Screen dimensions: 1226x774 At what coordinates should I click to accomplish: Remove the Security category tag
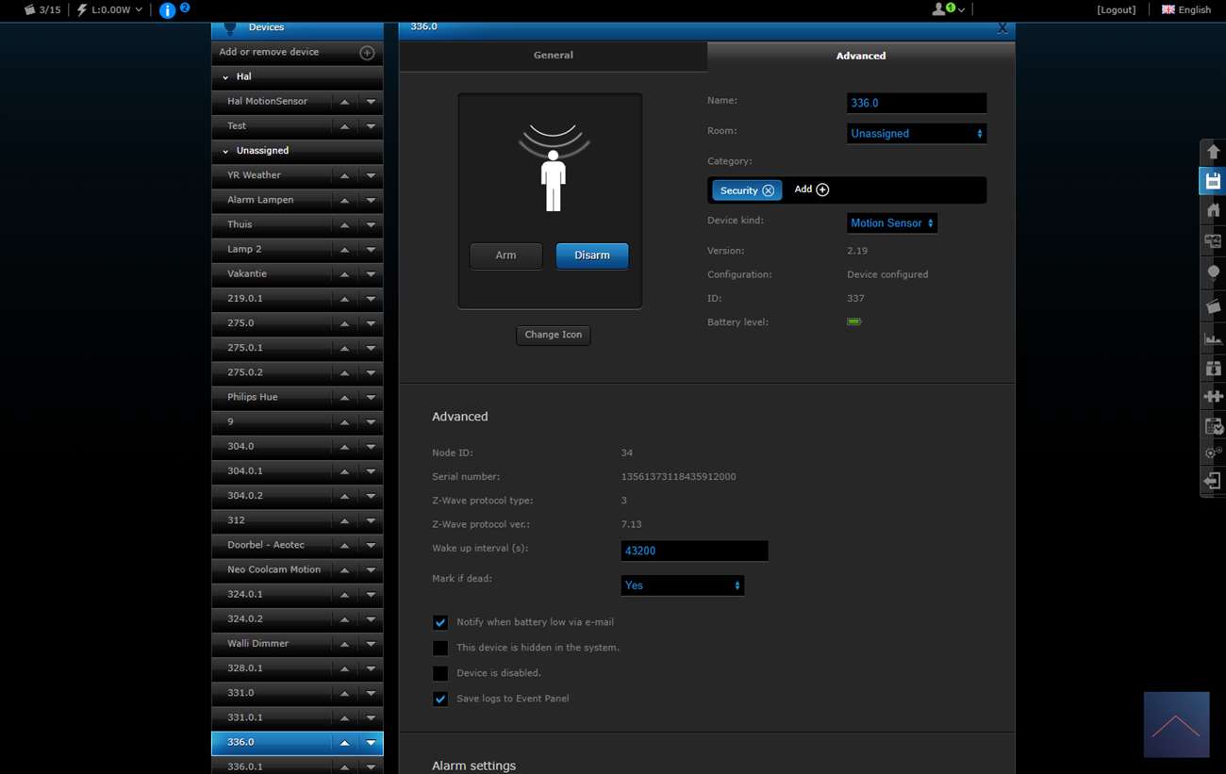768,190
